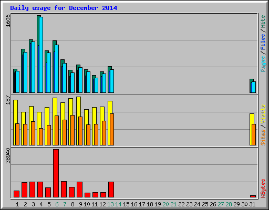Select the cyan hits bar for day 31
Screen dimensions: 269x210
click(254, 87)
